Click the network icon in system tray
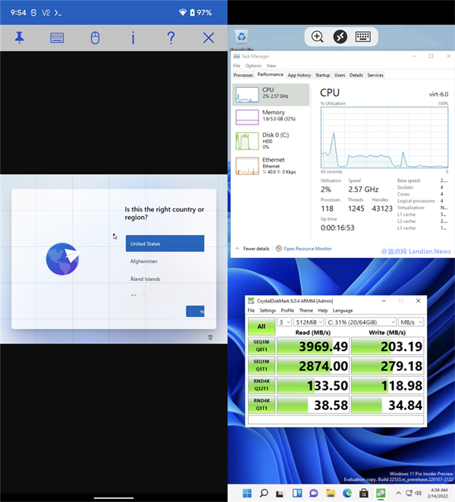This screenshot has width=455, height=502. pos(409,493)
